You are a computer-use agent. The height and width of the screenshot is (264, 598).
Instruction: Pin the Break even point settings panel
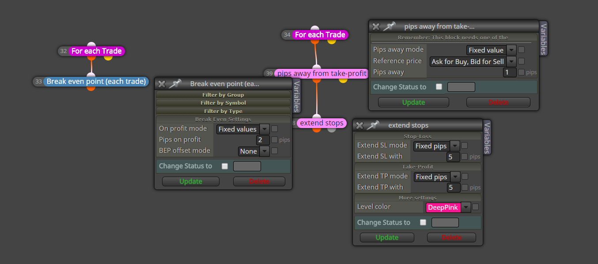click(x=175, y=83)
